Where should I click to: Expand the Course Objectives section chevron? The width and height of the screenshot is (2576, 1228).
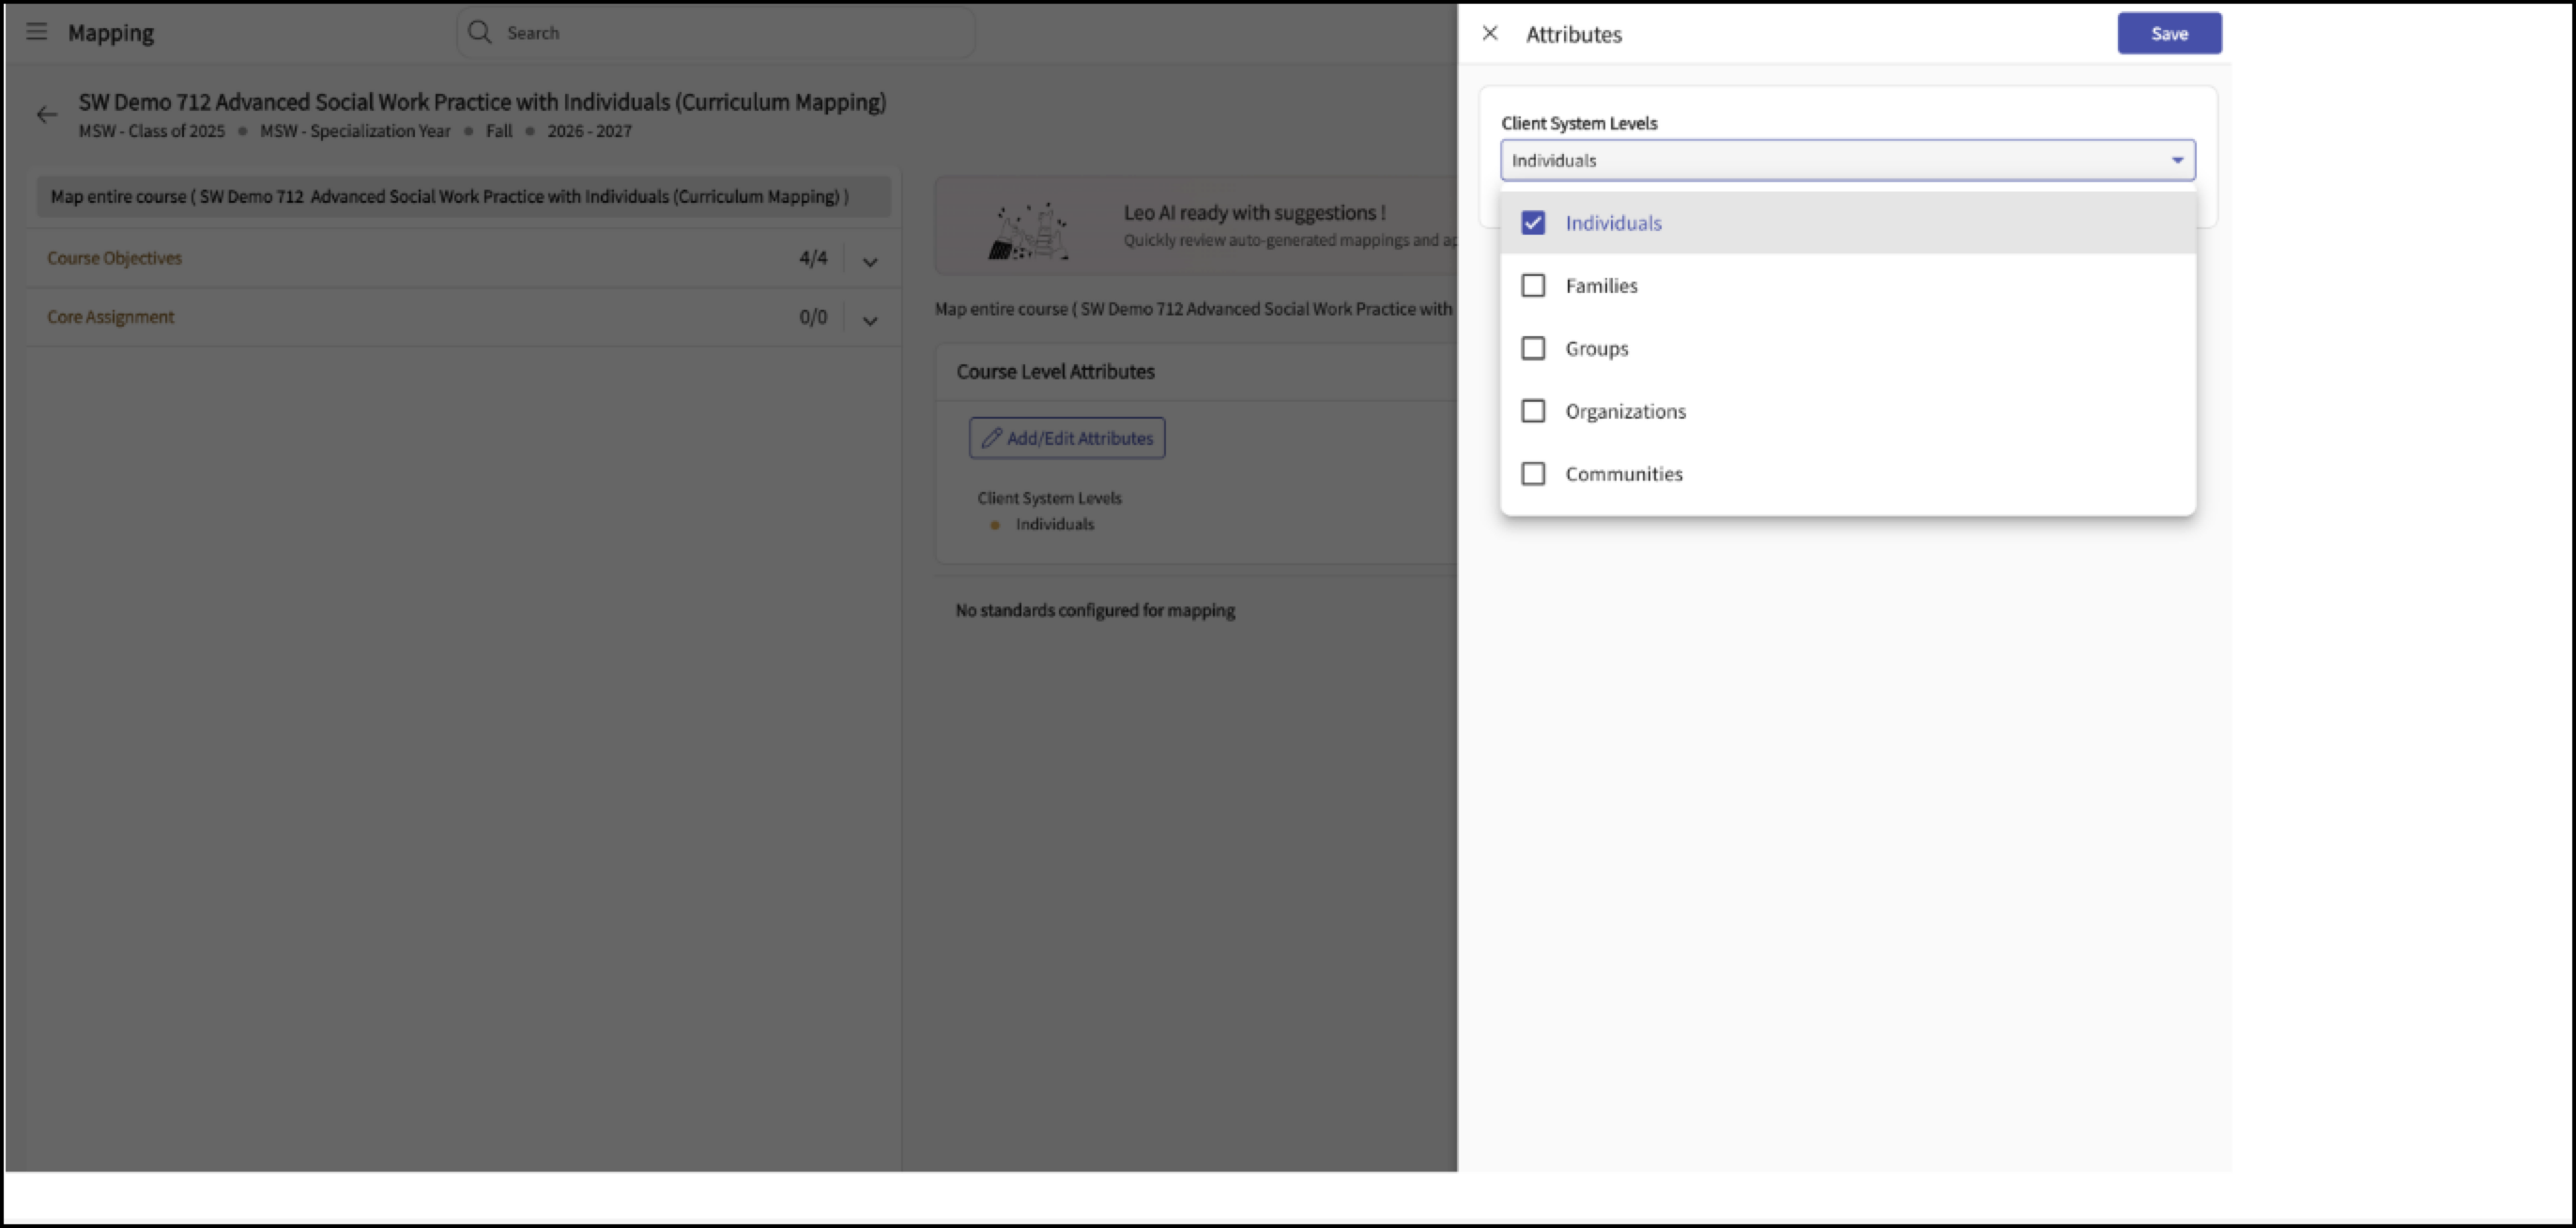tap(870, 262)
